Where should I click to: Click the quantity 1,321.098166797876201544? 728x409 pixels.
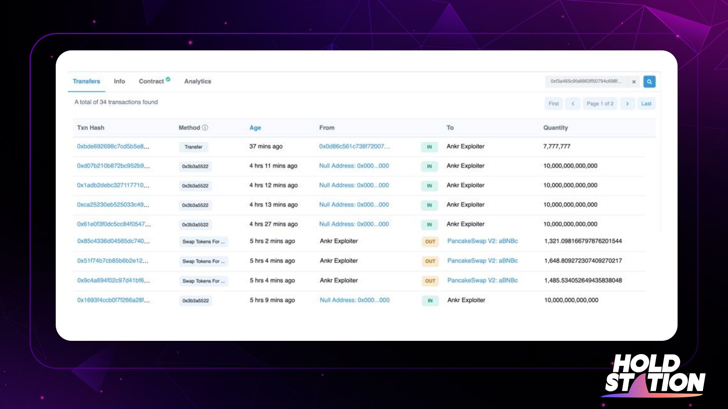coord(583,241)
